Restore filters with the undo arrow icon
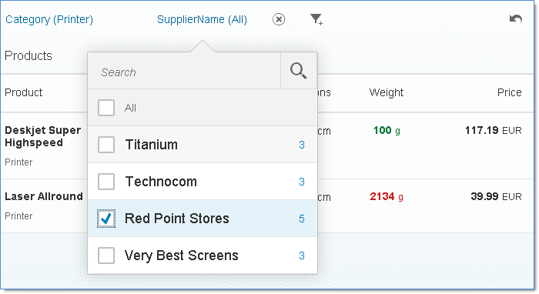 point(516,18)
